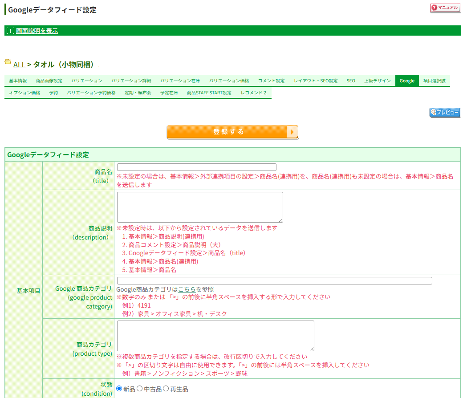Open the こちら link for Google product categories
Viewport: 463px width, 398px height.
(x=187, y=289)
